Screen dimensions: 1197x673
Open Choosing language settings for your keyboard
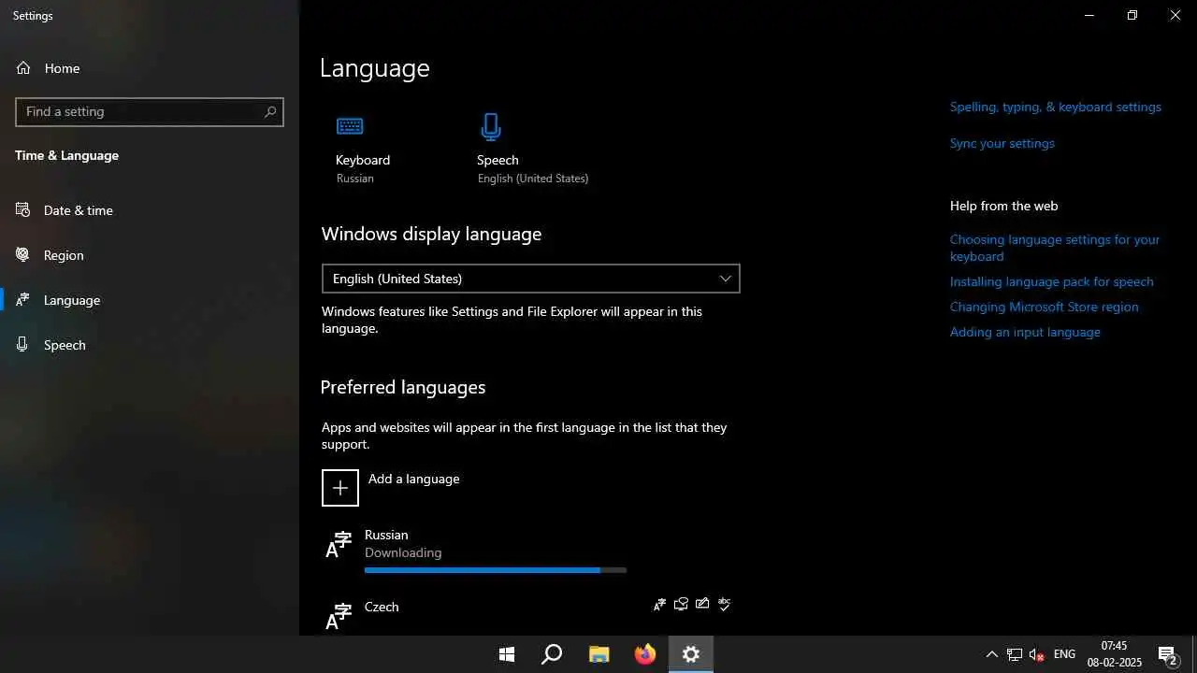[x=1055, y=248]
